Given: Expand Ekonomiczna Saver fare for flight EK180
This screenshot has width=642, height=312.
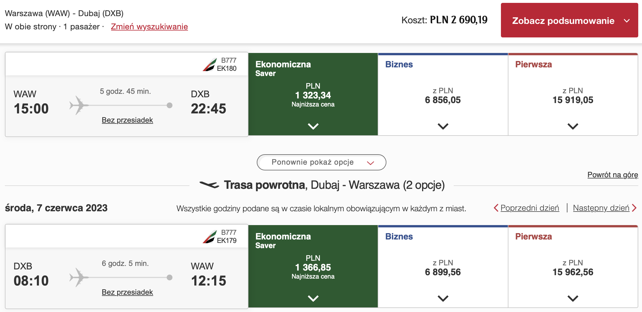Looking at the screenshot, I should coord(313,126).
